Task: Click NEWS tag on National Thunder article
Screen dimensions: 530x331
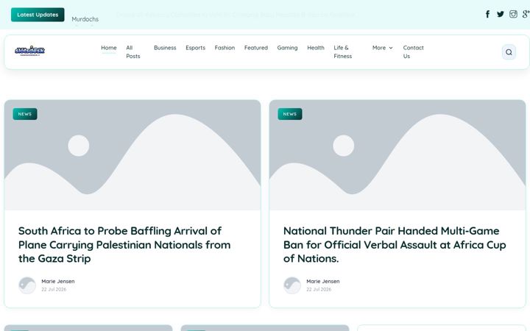Action: [290, 114]
